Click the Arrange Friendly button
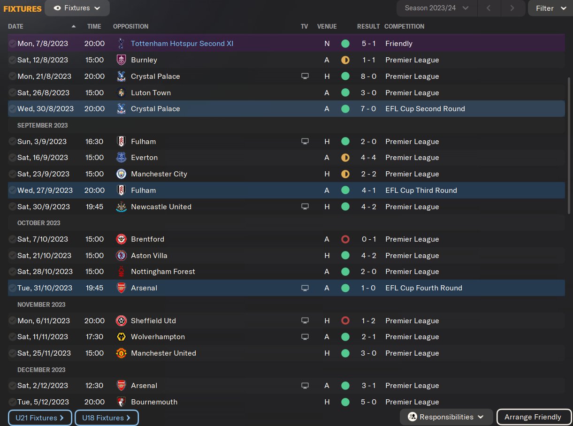The width and height of the screenshot is (573, 426). pos(533,417)
